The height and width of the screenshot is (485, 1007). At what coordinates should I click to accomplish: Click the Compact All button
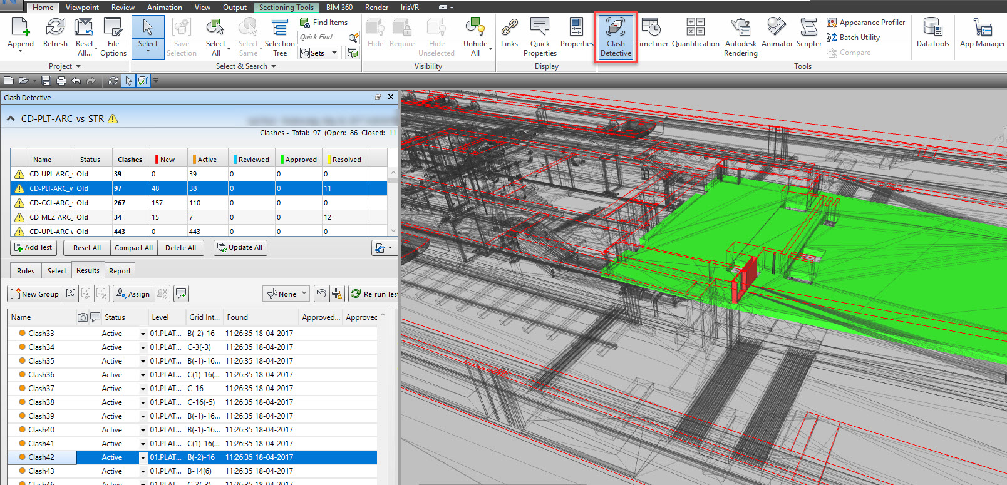pos(133,248)
